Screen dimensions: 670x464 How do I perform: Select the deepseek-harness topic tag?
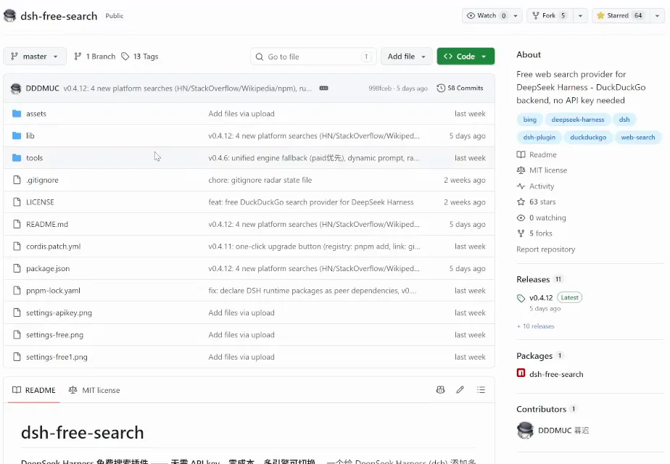point(578,120)
